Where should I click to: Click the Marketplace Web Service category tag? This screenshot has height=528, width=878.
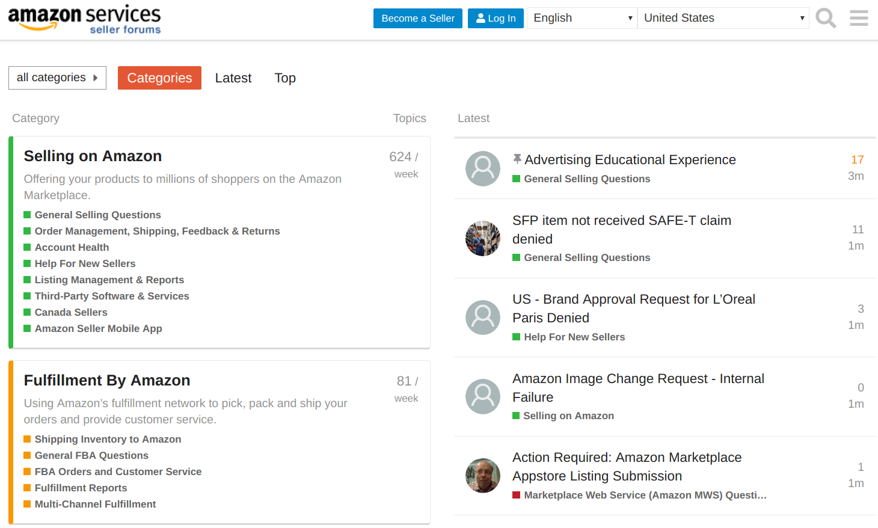pyautogui.click(x=645, y=495)
